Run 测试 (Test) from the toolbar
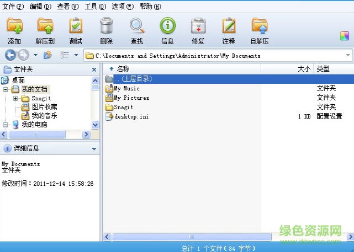The image size is (354, 252). (x=76, y=31)
